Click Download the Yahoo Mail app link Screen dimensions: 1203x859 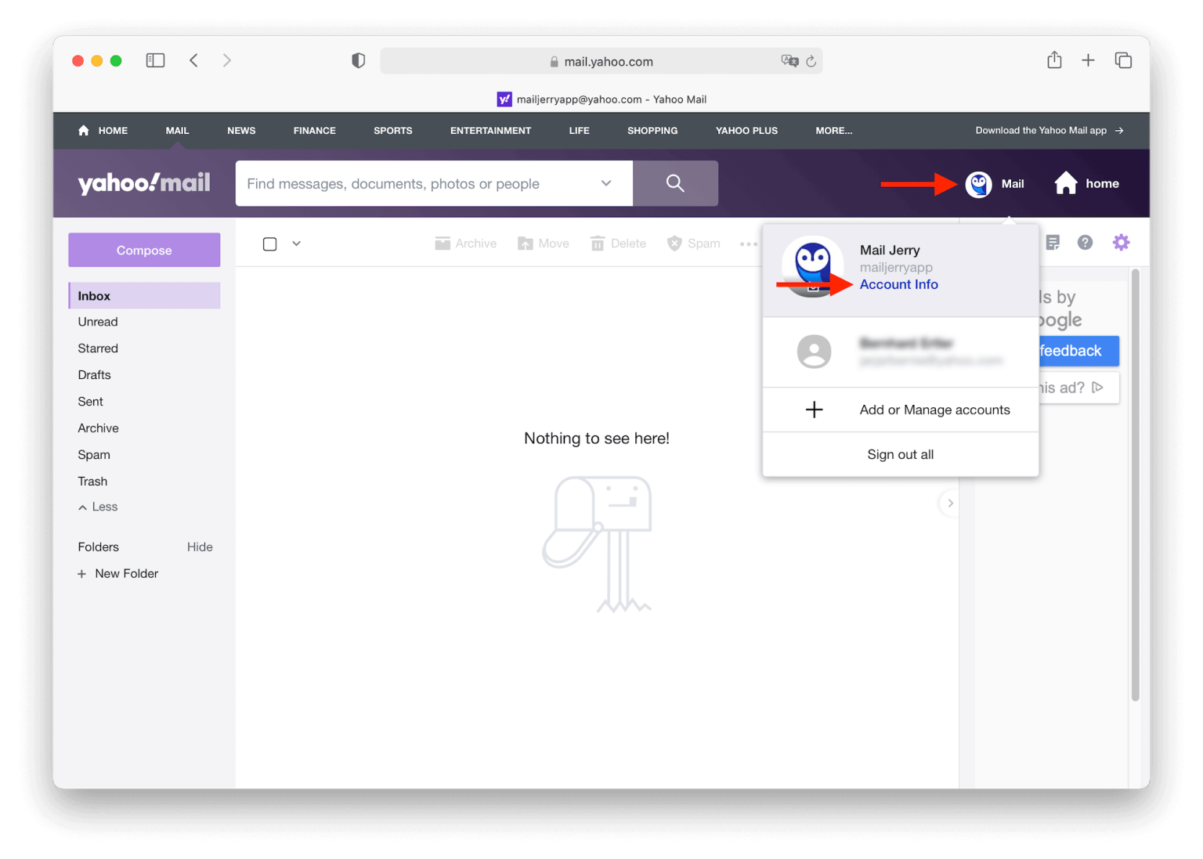point(1049,131)
